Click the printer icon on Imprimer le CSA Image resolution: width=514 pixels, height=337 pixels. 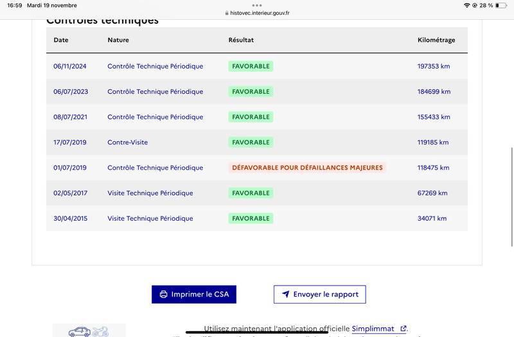point(163,295)
